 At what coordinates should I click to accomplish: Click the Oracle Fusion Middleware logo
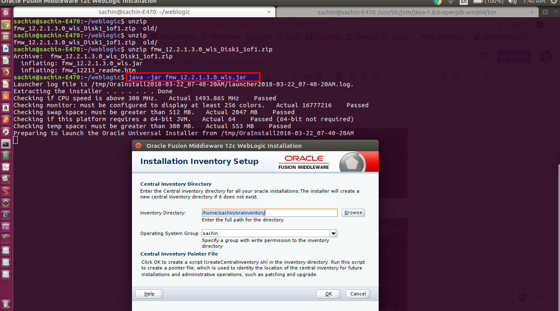304,162
